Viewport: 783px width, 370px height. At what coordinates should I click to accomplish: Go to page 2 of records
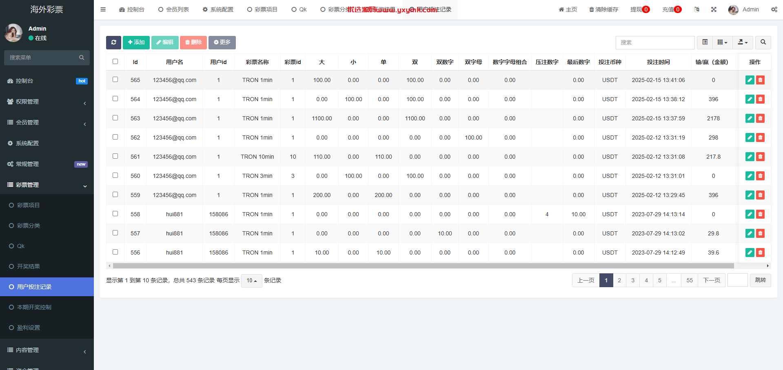tap(619, 280)
